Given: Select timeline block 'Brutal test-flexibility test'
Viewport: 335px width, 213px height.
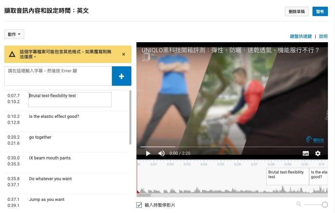Looking at the screenshot, I should (288, 176).
